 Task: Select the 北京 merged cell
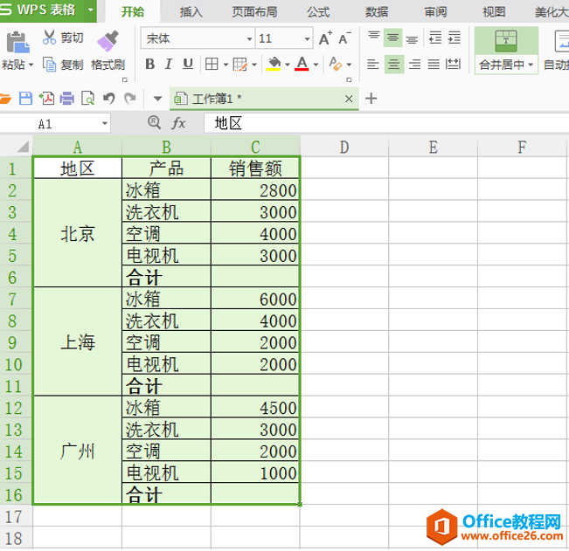78,234
